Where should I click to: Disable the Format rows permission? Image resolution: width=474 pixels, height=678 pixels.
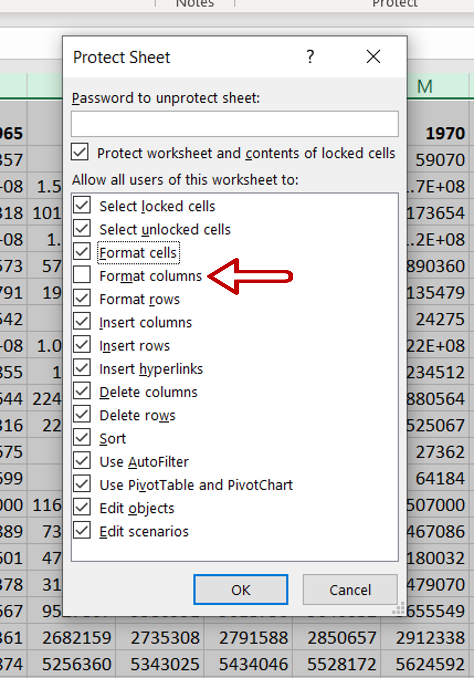coord(82,299)
